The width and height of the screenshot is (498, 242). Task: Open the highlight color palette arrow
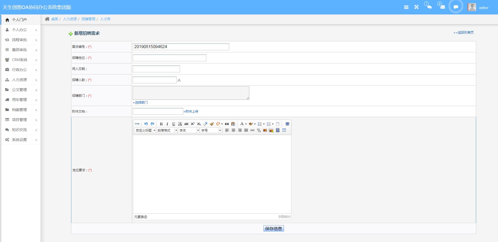click(255, 124)
